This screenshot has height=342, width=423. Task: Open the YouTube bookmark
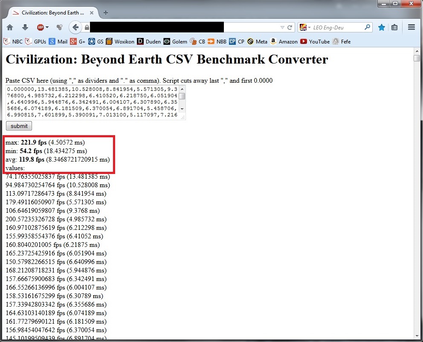click(315, 41)
